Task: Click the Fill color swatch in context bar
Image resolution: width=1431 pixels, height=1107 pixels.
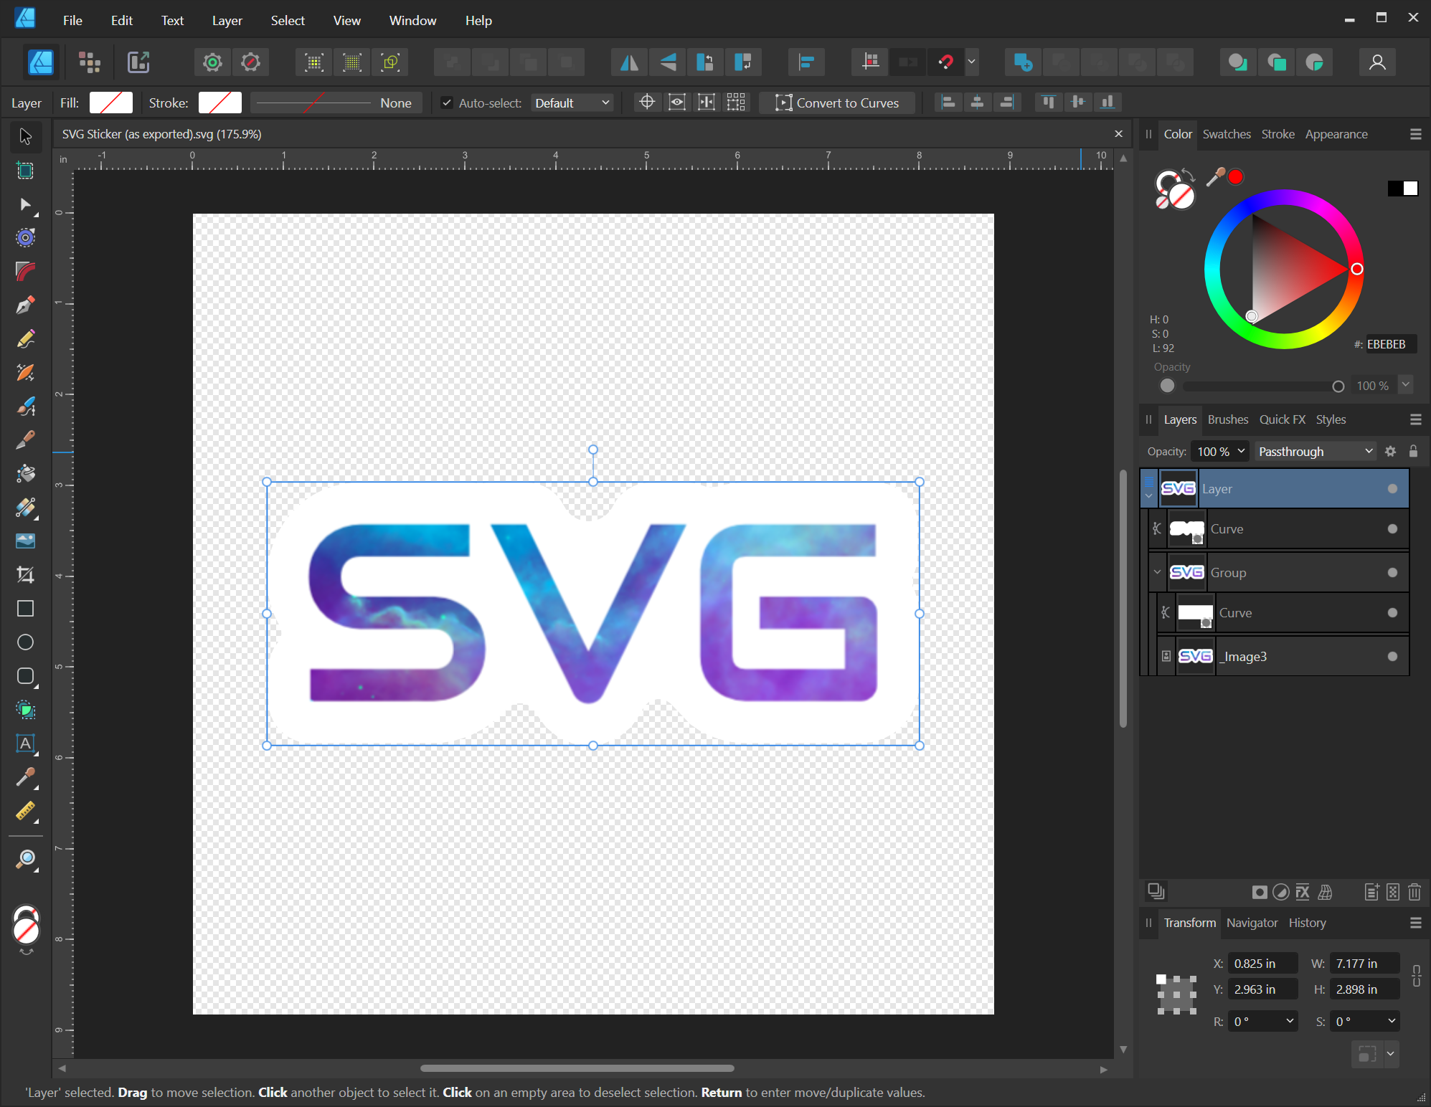Action: 110,103
